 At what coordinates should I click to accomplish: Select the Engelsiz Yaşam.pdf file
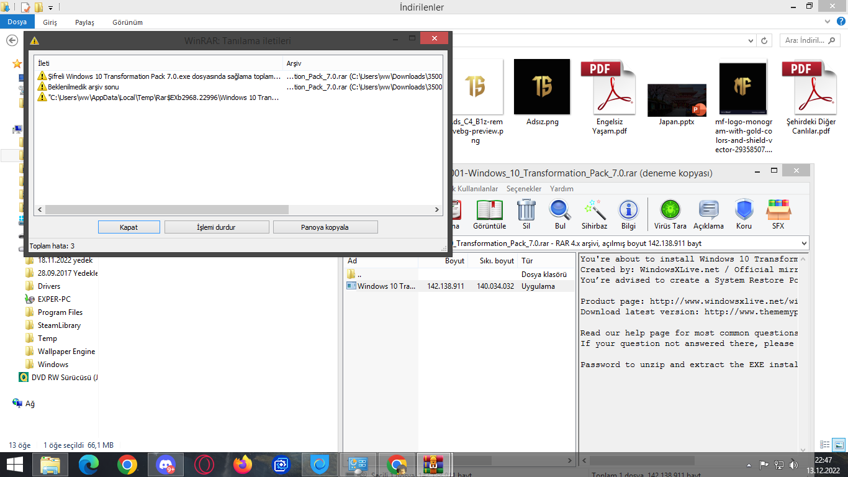tap(608, 98)
